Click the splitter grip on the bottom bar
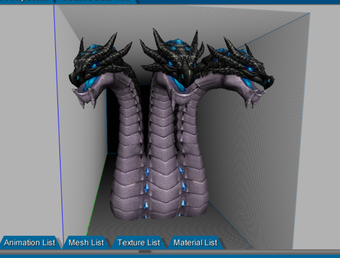Image resolution: width=340 pixels, height=258 pixels. pos(144,252)
